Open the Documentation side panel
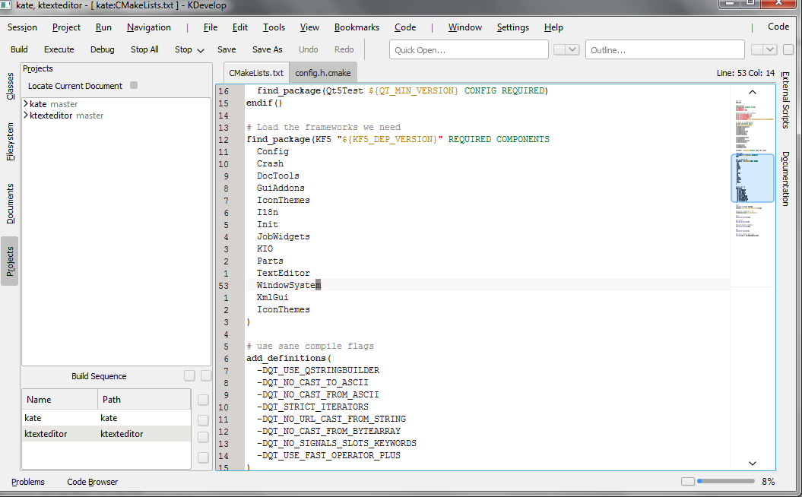Screen dimensions: 802x497 785,179
